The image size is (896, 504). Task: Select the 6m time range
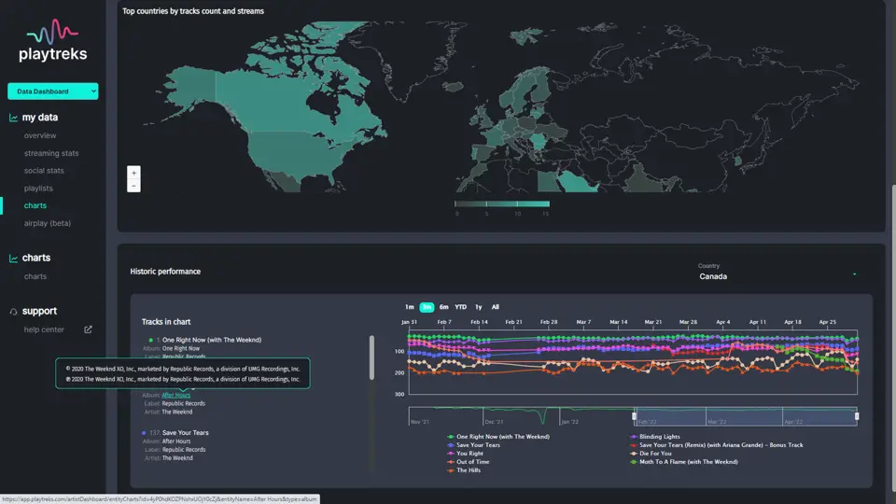(x=444, y=307)
